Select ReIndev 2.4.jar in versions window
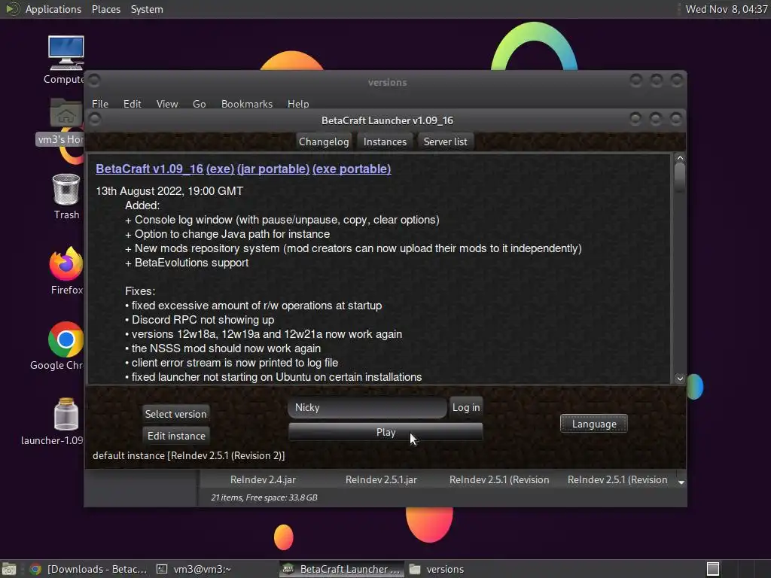Image resolution: width=771 pixels, height=578 pixels. pyautogui.click(x=263, y=479)
